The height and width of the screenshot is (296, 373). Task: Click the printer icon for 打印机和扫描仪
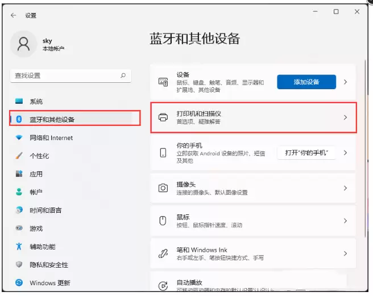pyautogui.click(x=163, y=117)
